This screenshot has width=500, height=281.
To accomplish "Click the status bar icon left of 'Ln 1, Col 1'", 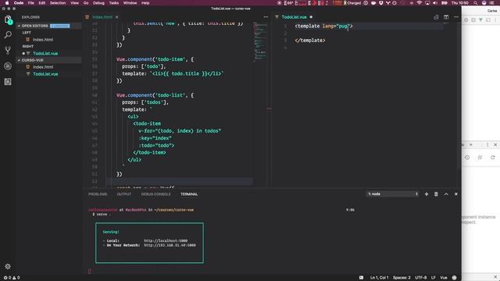I will click(x=361, y=278).
